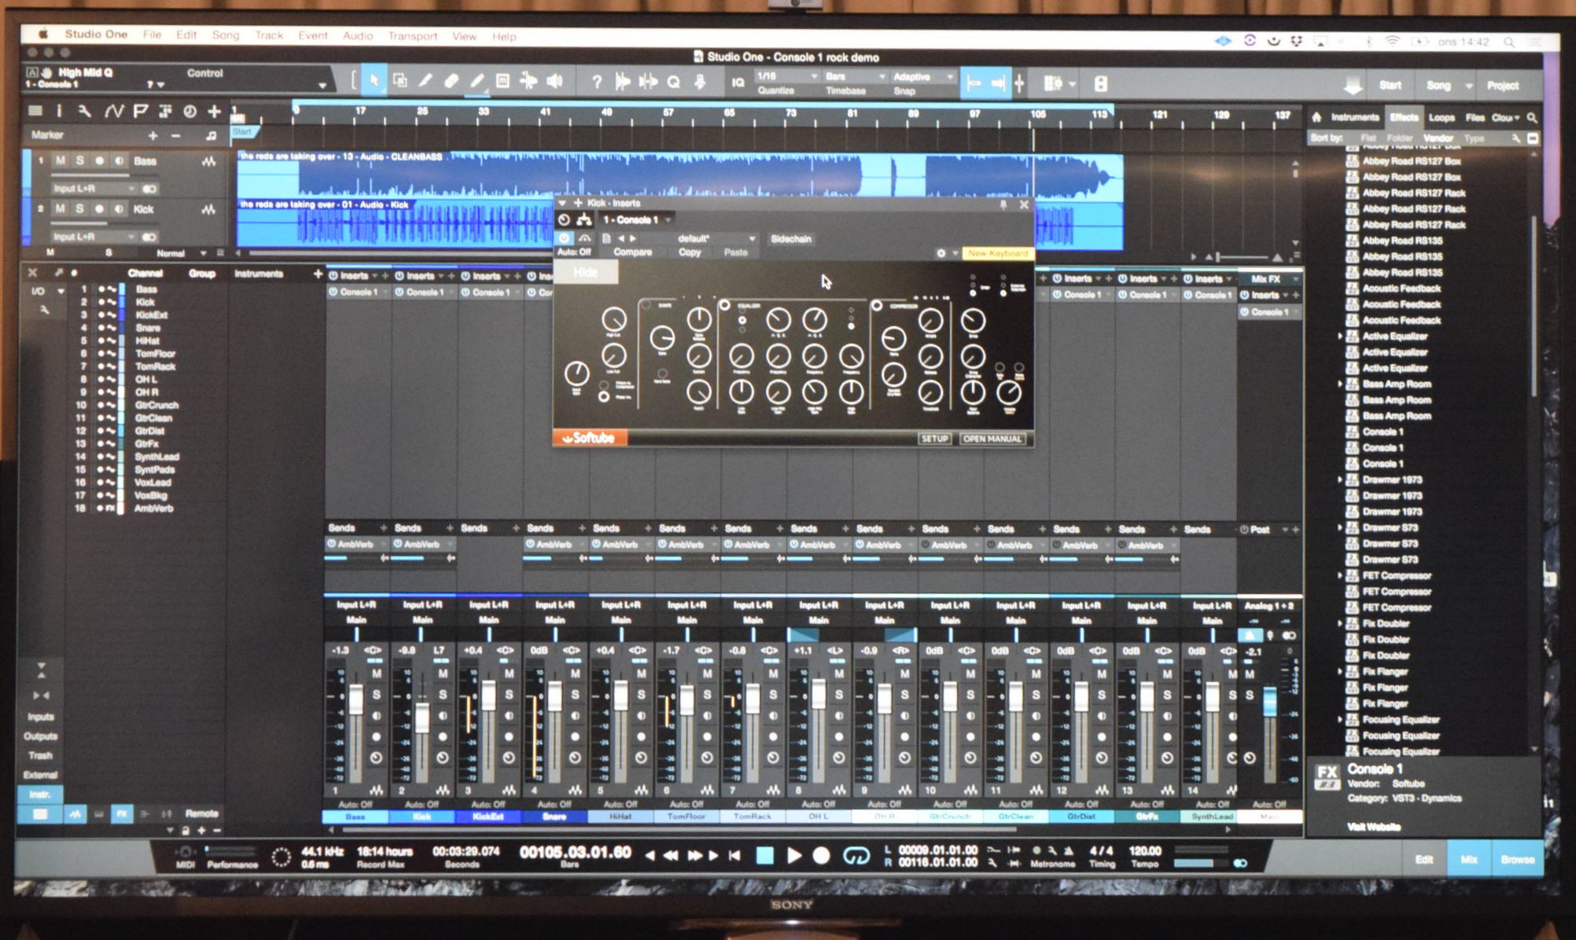Click the Record button in transport
1576x940 pixels.
(x=821, y=856)
